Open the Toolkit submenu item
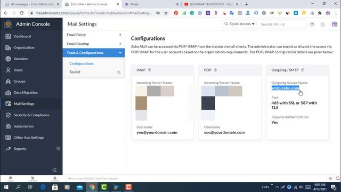Screen dimensions: 341x192 tap(75, 72)
